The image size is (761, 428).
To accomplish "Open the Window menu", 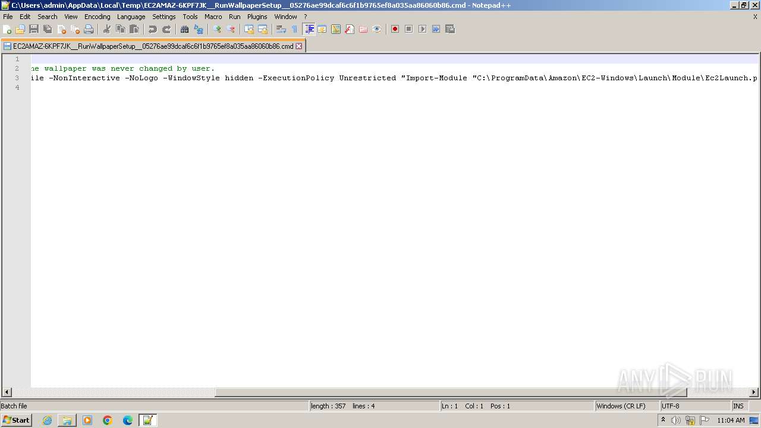I will point(285,17).
